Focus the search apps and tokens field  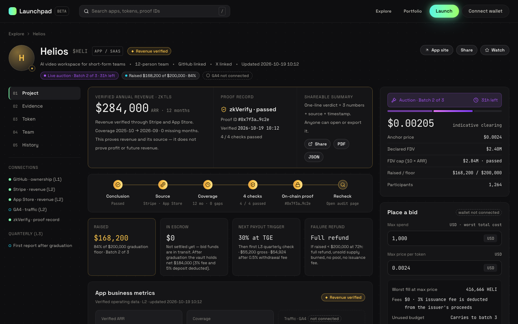[155, 11]
